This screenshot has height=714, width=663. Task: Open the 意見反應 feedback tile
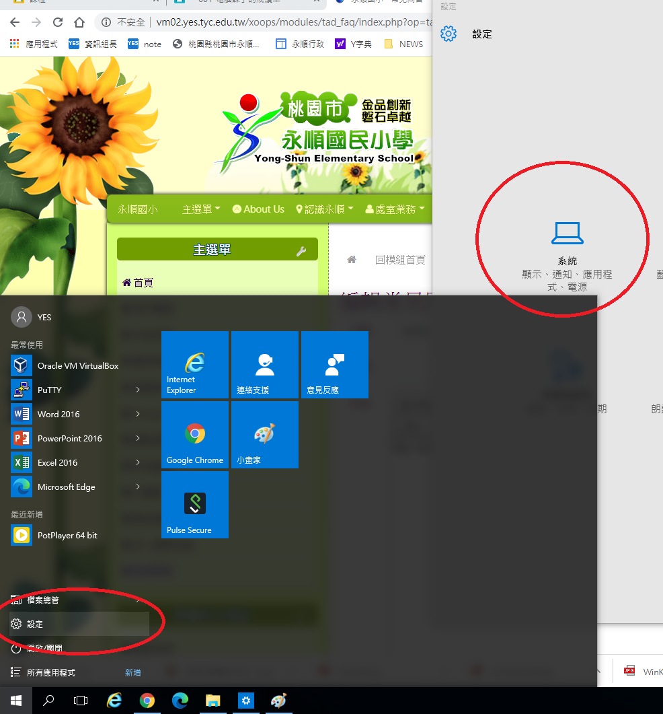[335, 365]
